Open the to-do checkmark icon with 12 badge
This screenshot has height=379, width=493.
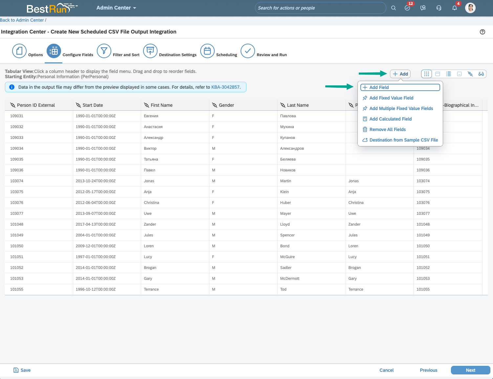tap(407, 8)
